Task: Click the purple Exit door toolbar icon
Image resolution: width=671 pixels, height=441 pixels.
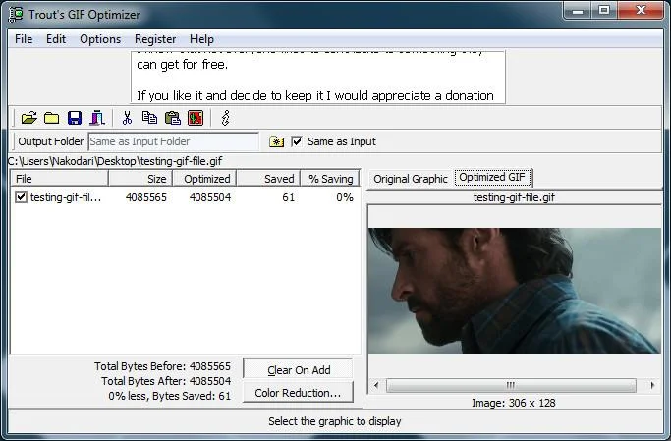Action: (x=97, y=118)
